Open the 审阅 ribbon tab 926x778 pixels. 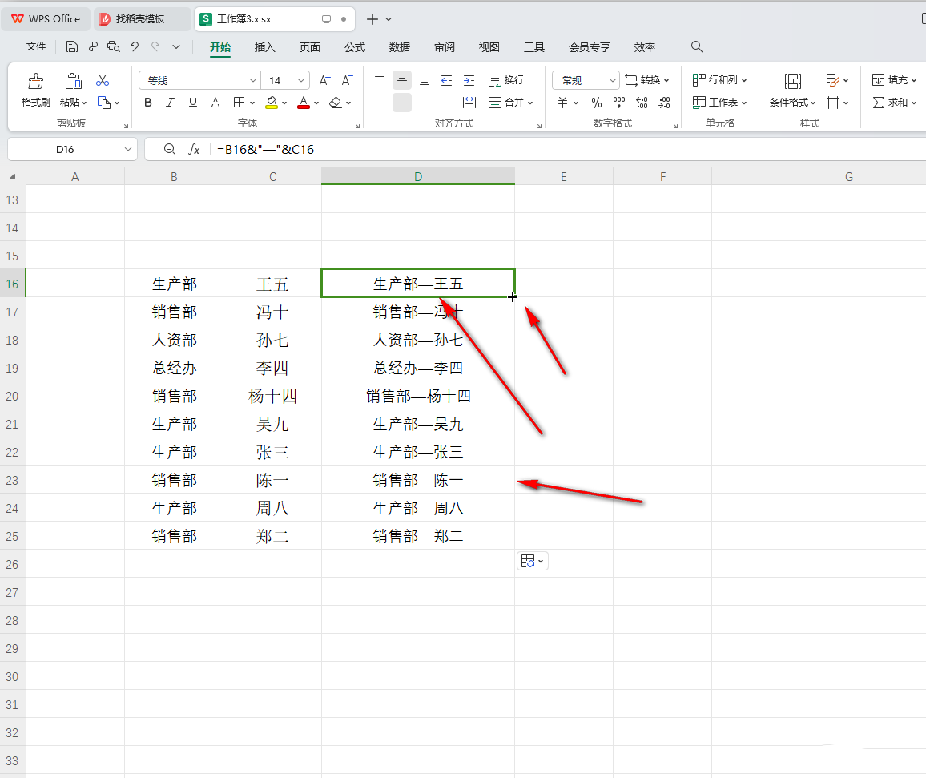(444, 47)
